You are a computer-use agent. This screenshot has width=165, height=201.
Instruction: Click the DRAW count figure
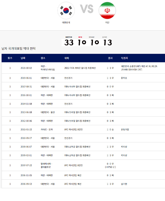tap(95, 43)
